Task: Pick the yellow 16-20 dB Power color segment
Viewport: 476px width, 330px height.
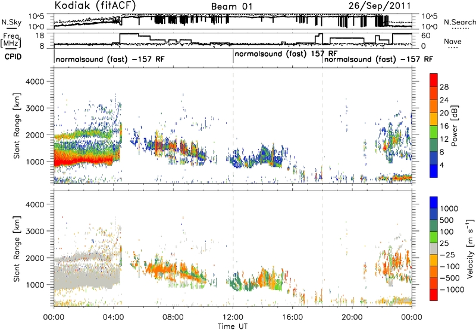Action: coord(434,119)
